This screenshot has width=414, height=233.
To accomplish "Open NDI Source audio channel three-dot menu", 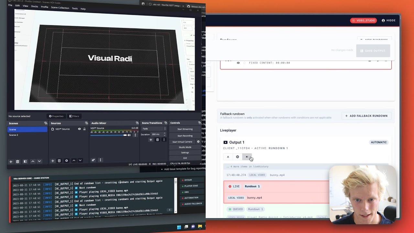I will click(135, 135).
